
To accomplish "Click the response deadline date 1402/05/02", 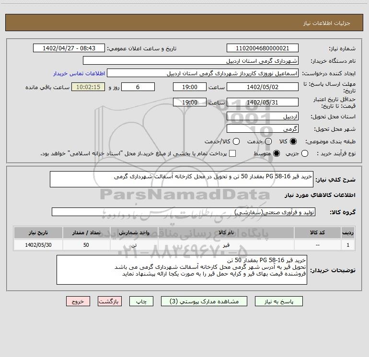I will pyautogui.click(x=263, y=87).
